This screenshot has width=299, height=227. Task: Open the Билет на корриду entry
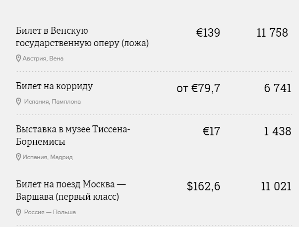point(55,86)
